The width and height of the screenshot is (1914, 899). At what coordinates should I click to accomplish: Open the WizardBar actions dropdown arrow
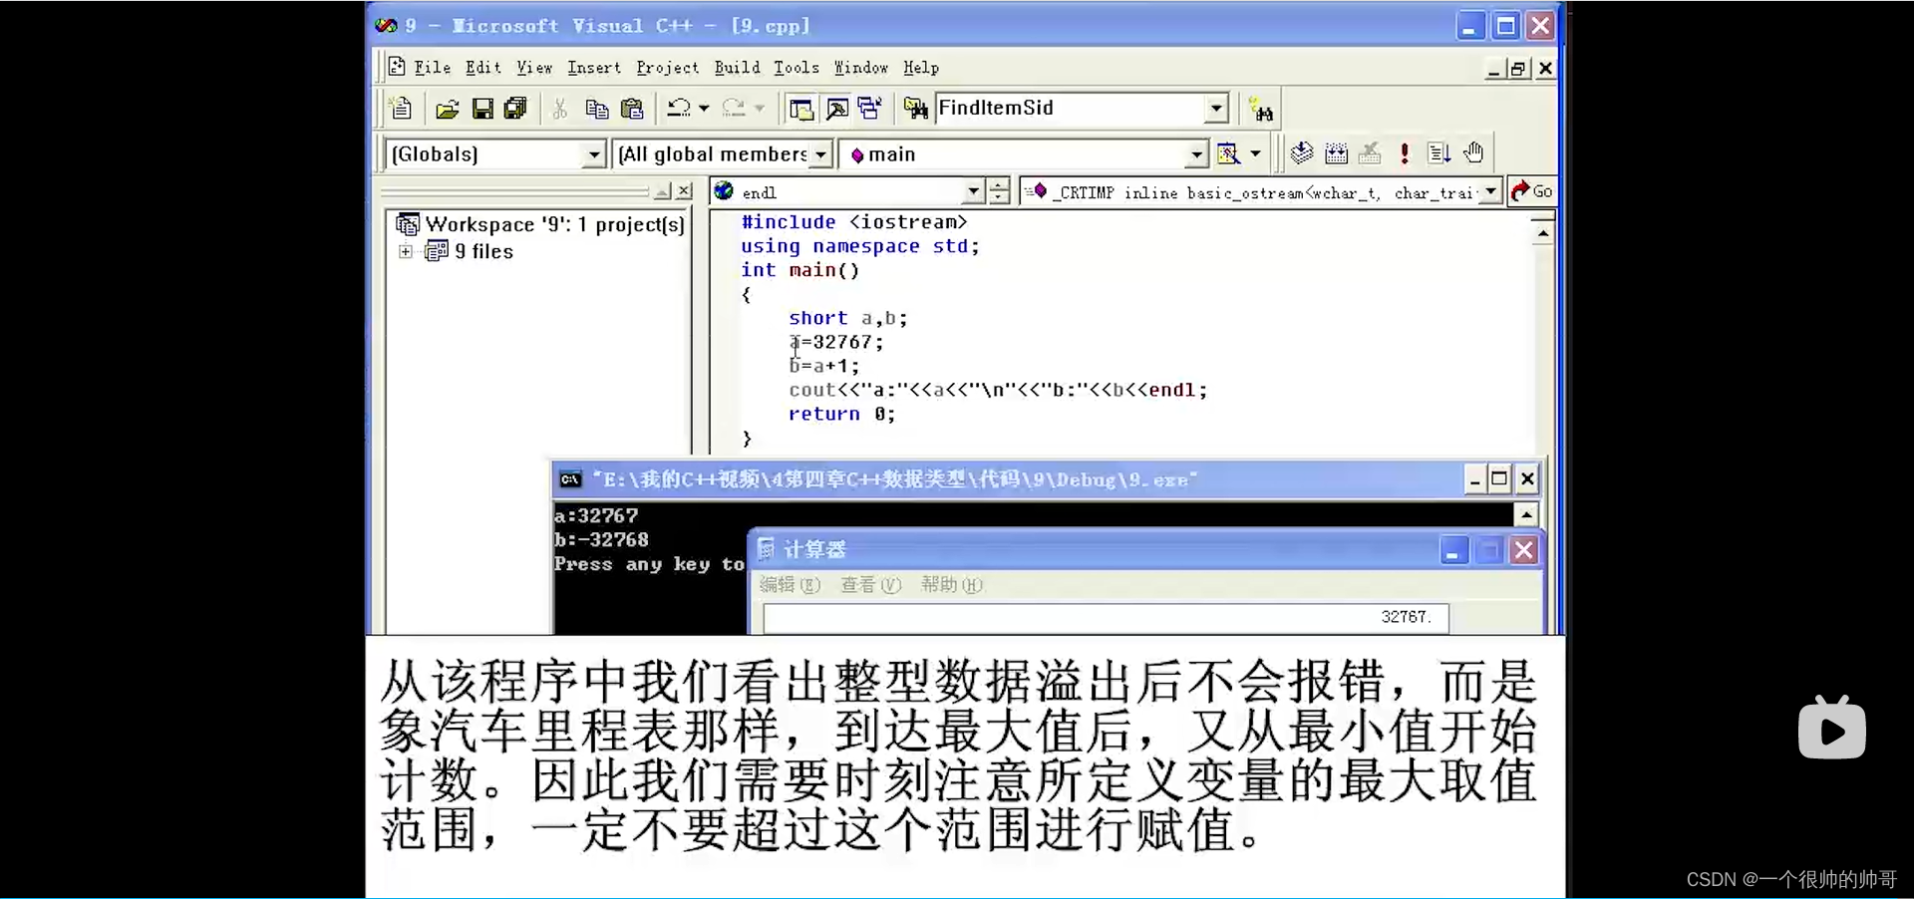1255,153
